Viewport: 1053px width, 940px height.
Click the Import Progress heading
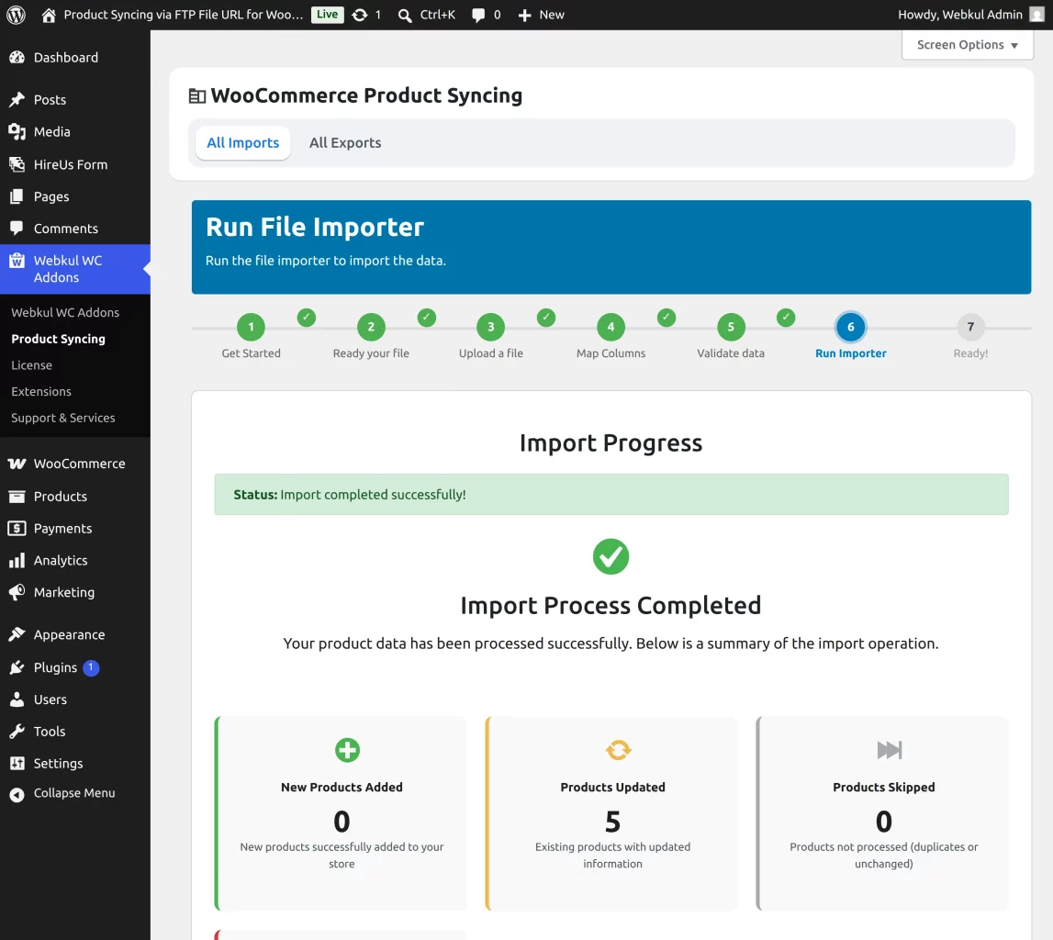pyautogui.click(x=611, y=443)
